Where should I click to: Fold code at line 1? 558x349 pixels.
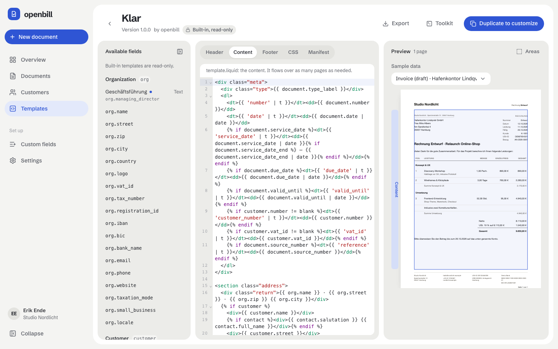(x=211, y=83)
